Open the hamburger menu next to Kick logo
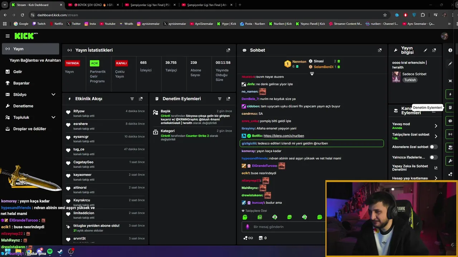 coord(8,36)
